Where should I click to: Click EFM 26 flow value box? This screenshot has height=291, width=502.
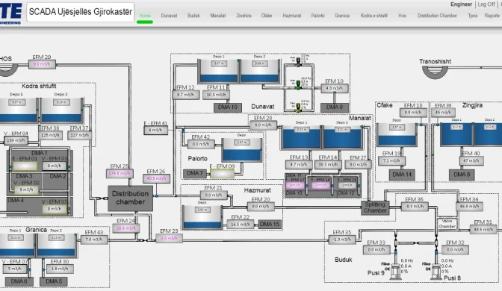click(156, 178)
